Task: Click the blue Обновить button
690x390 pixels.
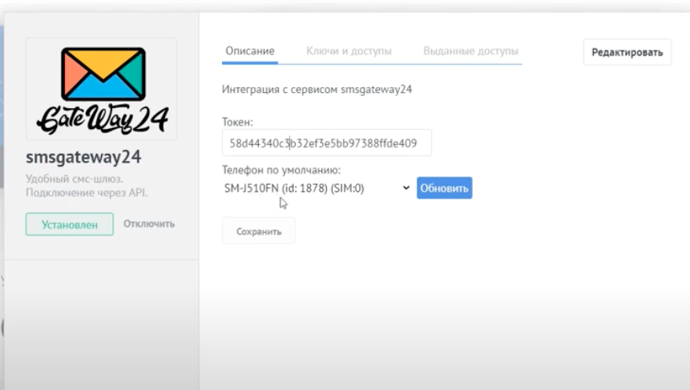Action: pos(445,188)
